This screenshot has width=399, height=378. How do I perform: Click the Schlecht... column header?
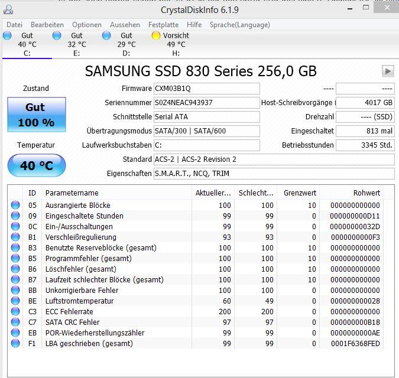(x=256, y=193)
